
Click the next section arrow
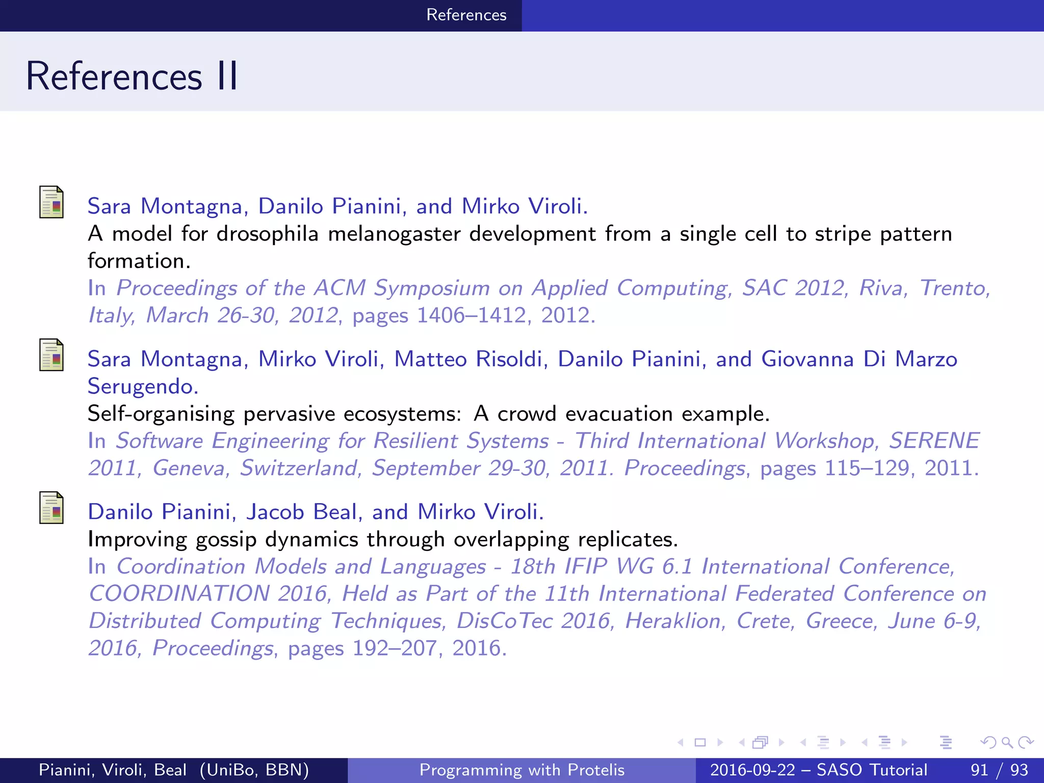click(904, 743)
